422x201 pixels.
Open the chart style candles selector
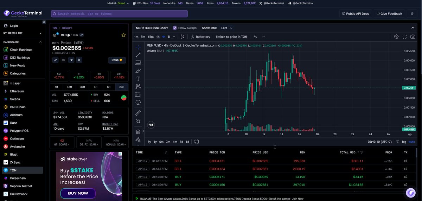(182, 37)
